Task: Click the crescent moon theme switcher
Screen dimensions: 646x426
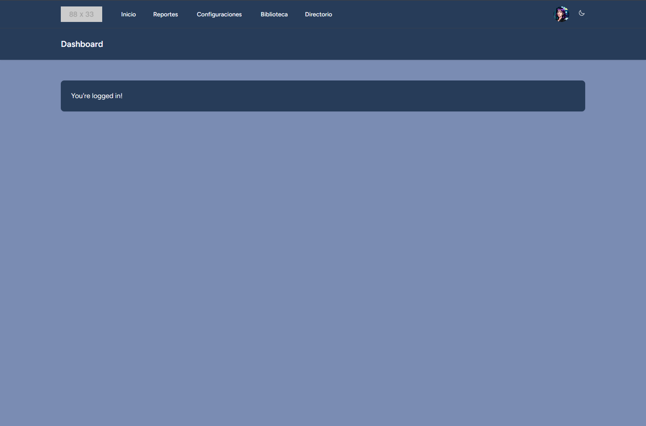Action: [x=581, y=13]
